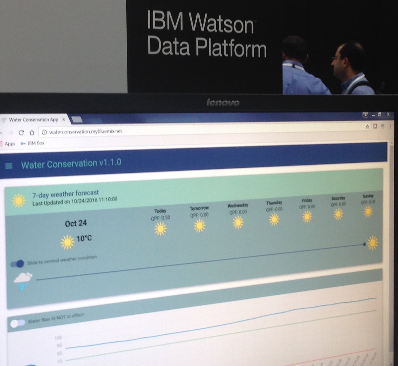Click the sun icon beside 10°C
398x366 pixels.
click(x=68, y=242)
